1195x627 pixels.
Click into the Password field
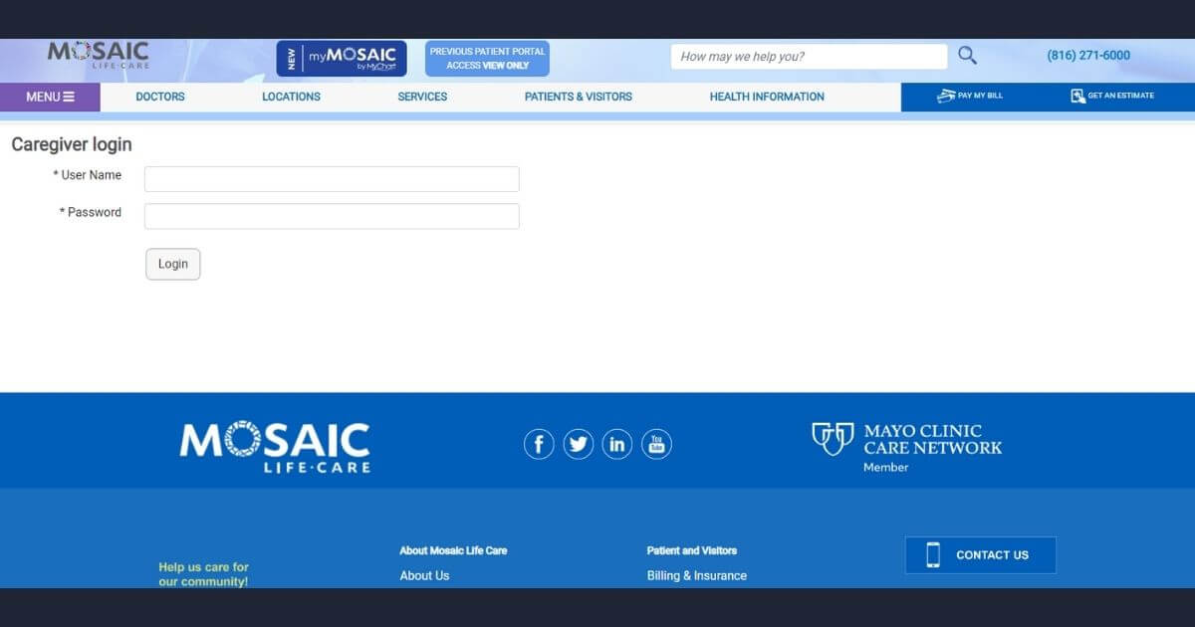point(332,216)
